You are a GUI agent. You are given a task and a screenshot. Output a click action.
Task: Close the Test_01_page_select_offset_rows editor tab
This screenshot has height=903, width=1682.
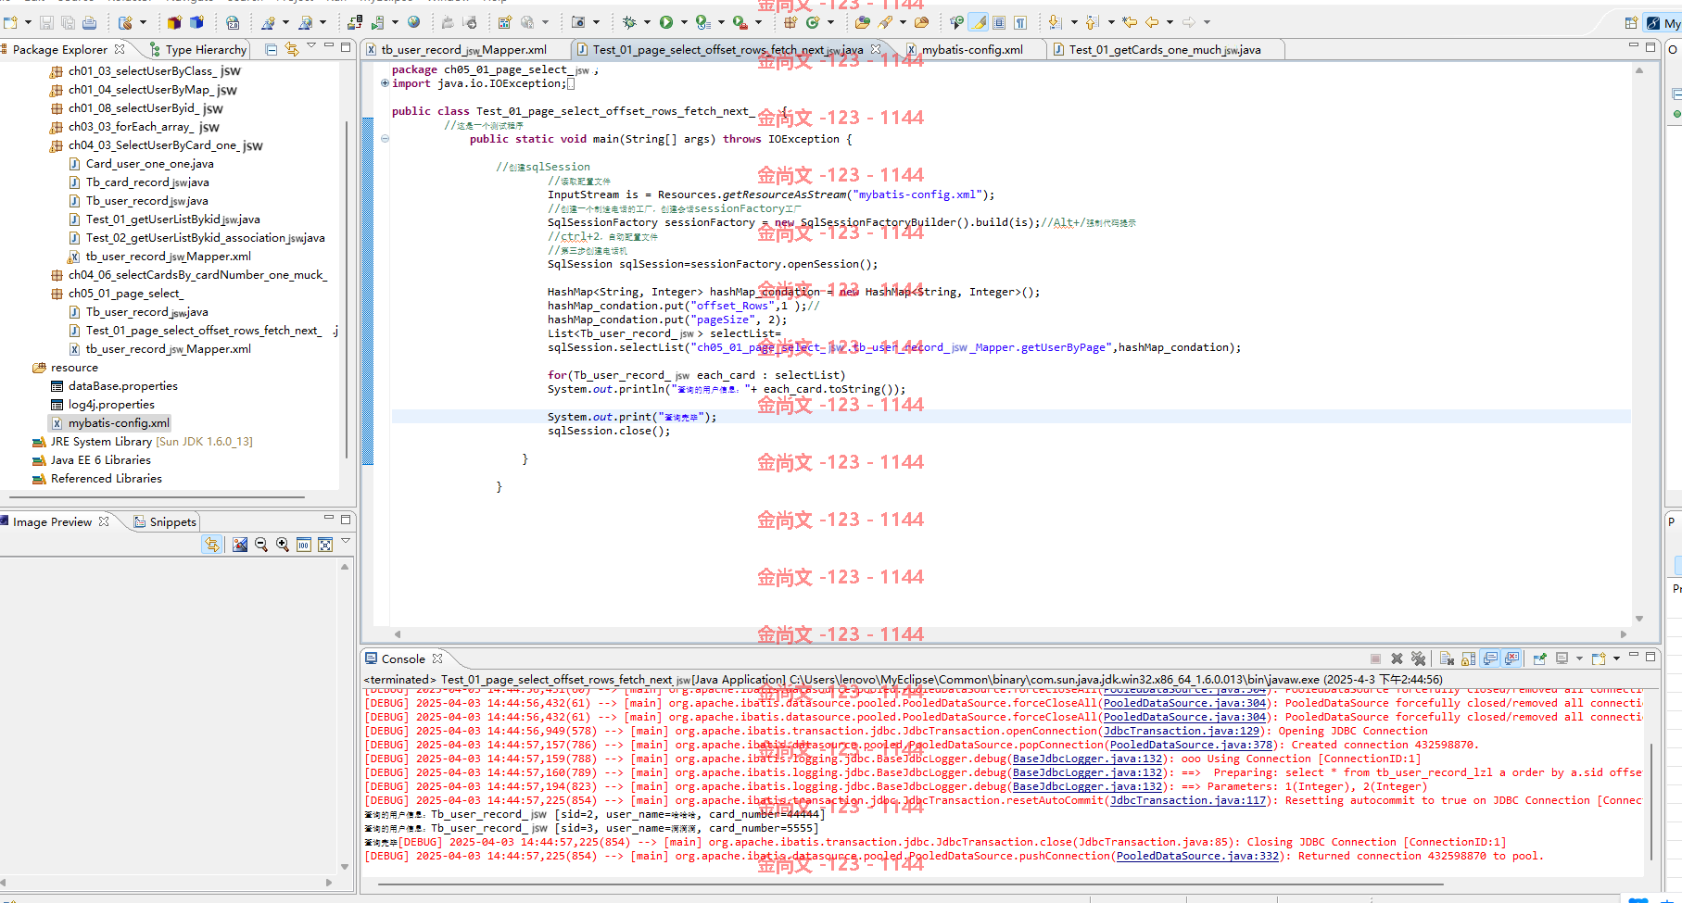[x=876, y=49]
